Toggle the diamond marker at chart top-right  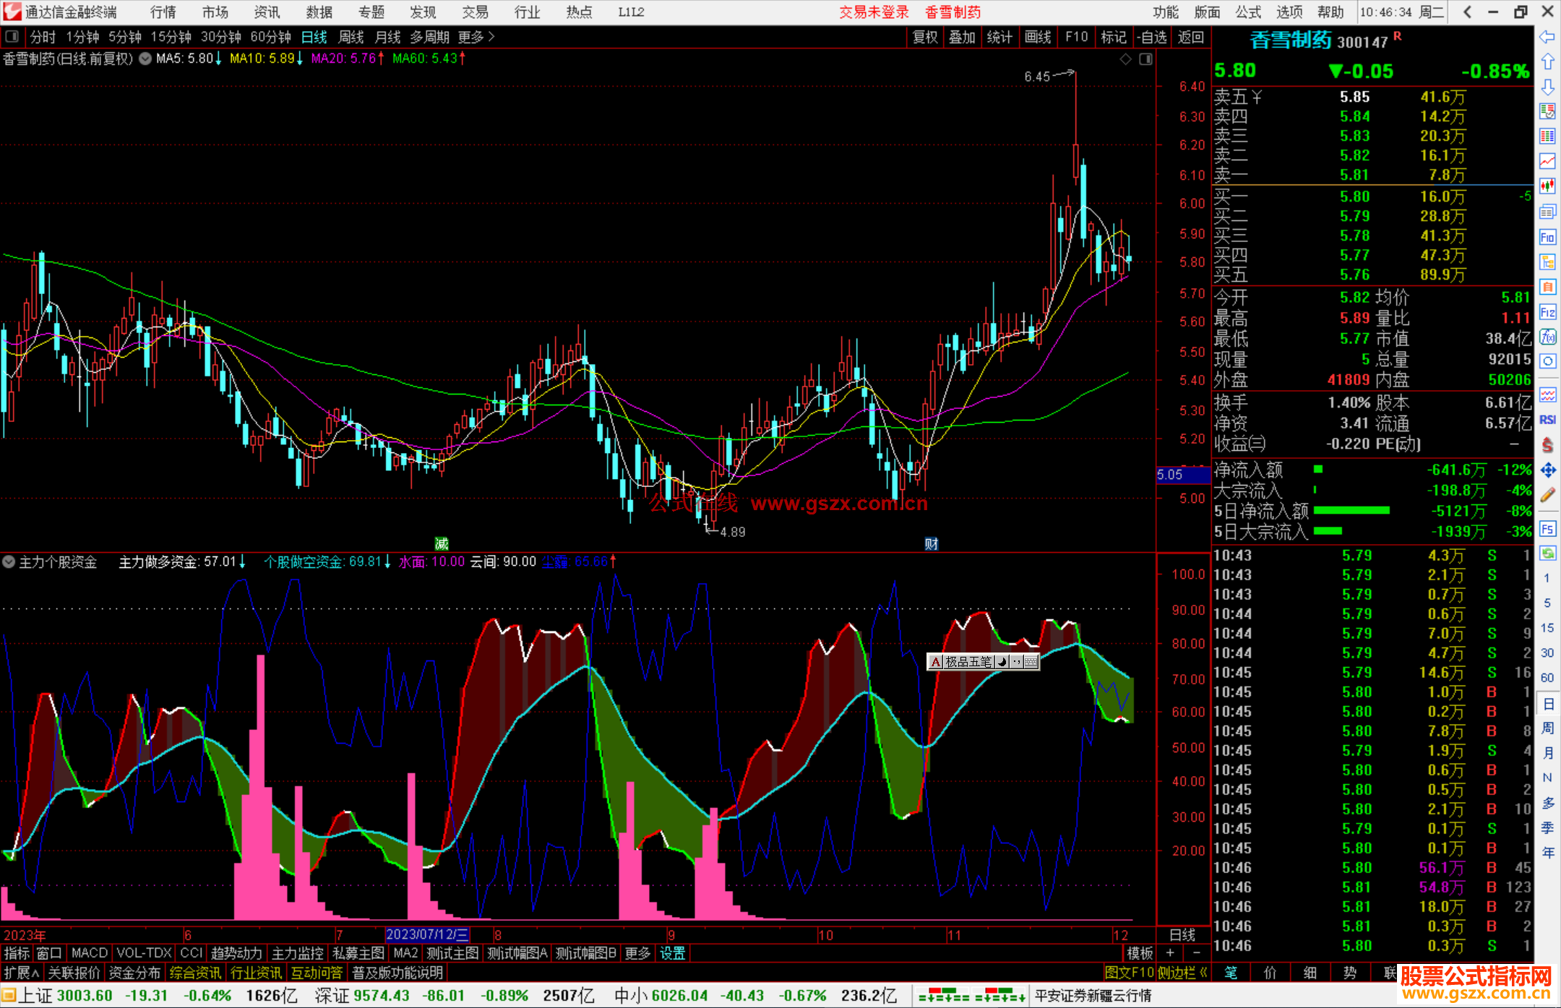coord(1125,59)
